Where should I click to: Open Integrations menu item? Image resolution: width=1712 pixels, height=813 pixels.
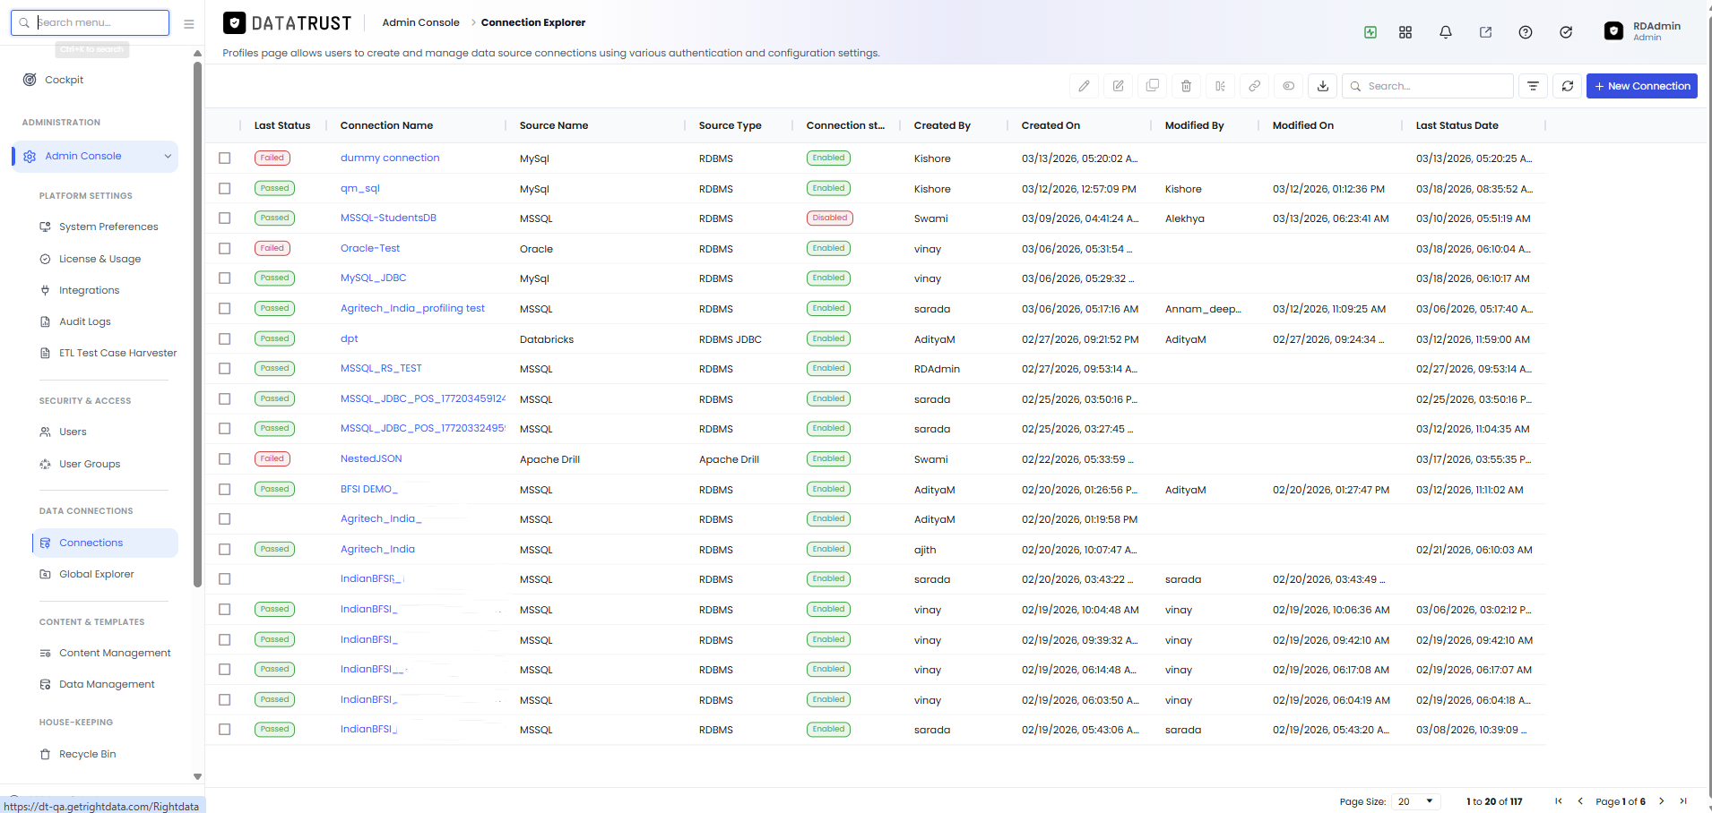(x=89, y=290)
